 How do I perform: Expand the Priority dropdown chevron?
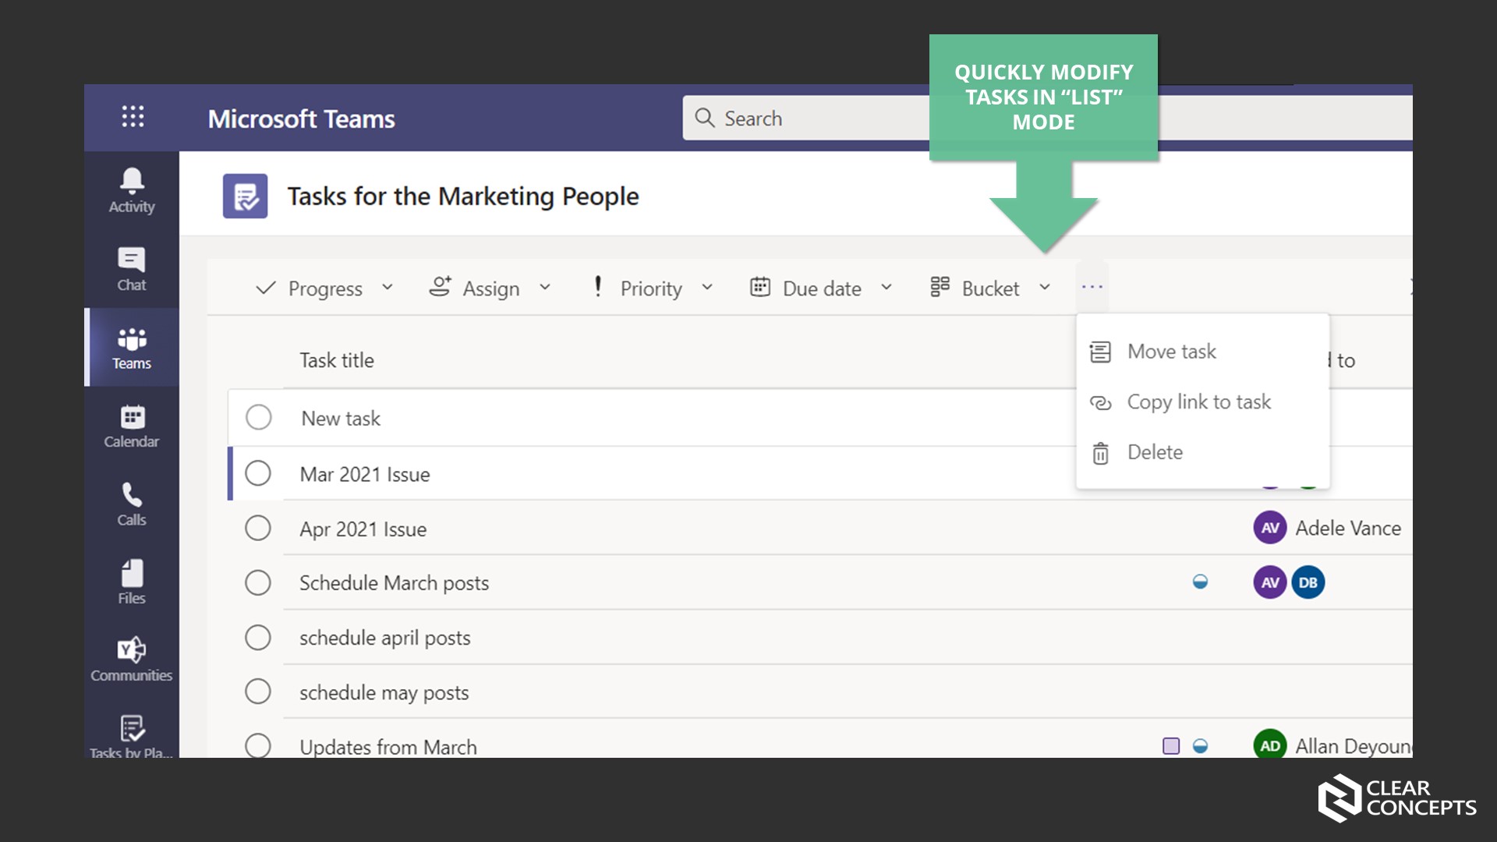point(707,288)
